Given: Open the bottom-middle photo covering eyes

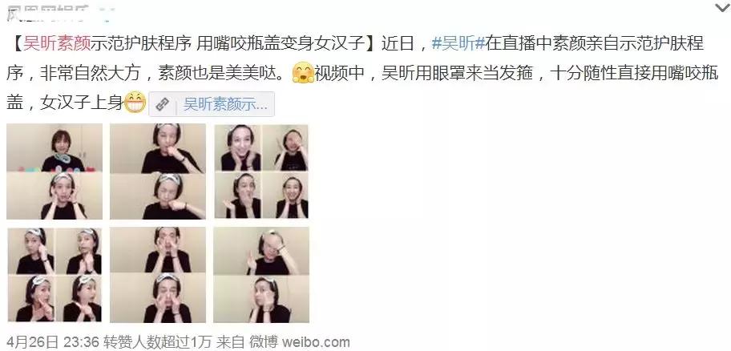Looking at the screenshot, I should 158,275.
